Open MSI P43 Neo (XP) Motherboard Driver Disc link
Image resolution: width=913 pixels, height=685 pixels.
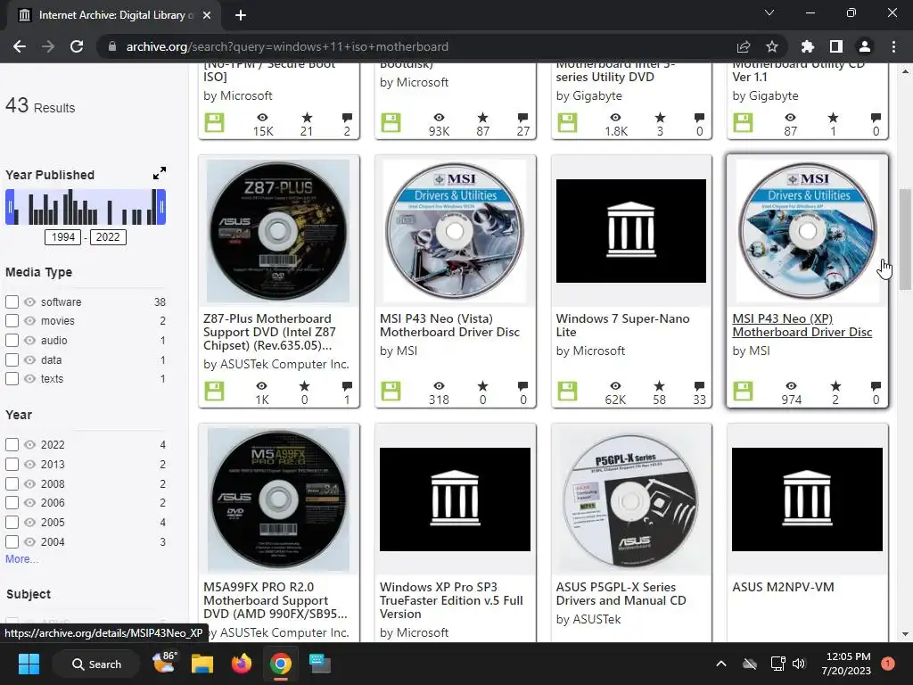(802, 325)
